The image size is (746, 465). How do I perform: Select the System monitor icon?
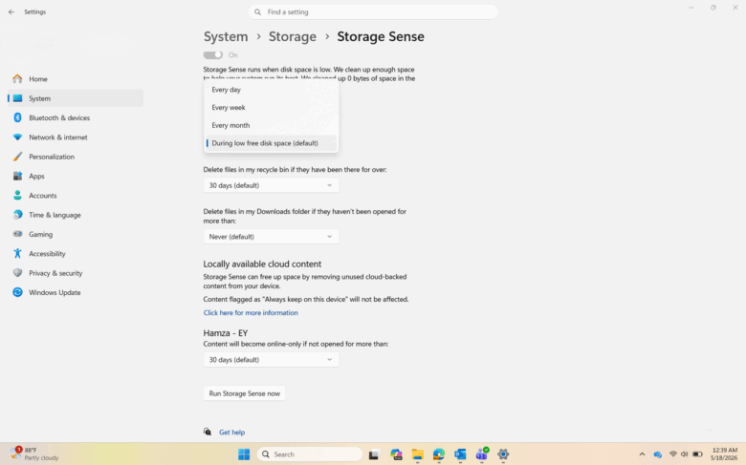tap(17, 98)
